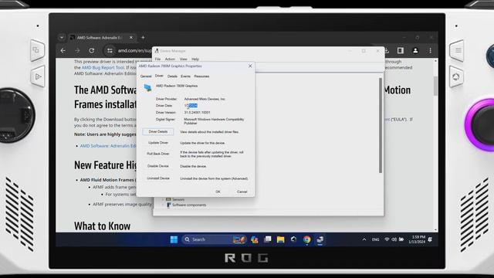Expand the Sensors tree node arrow

coord(163,199)
